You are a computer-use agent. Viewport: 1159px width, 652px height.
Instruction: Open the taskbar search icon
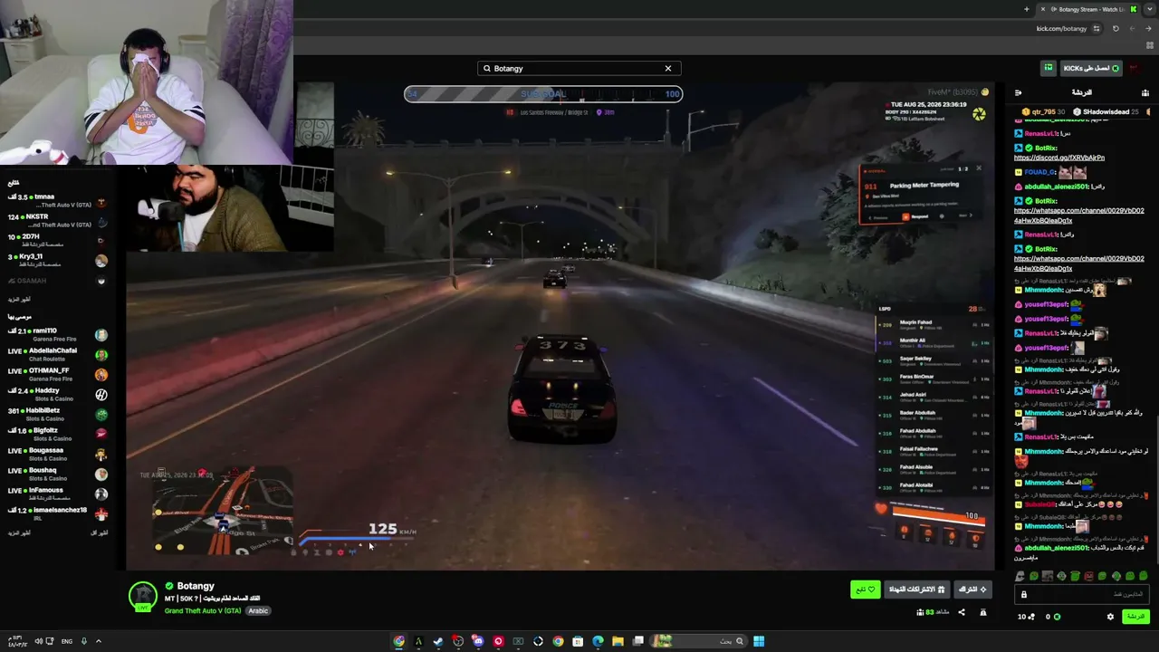[739, 641]
